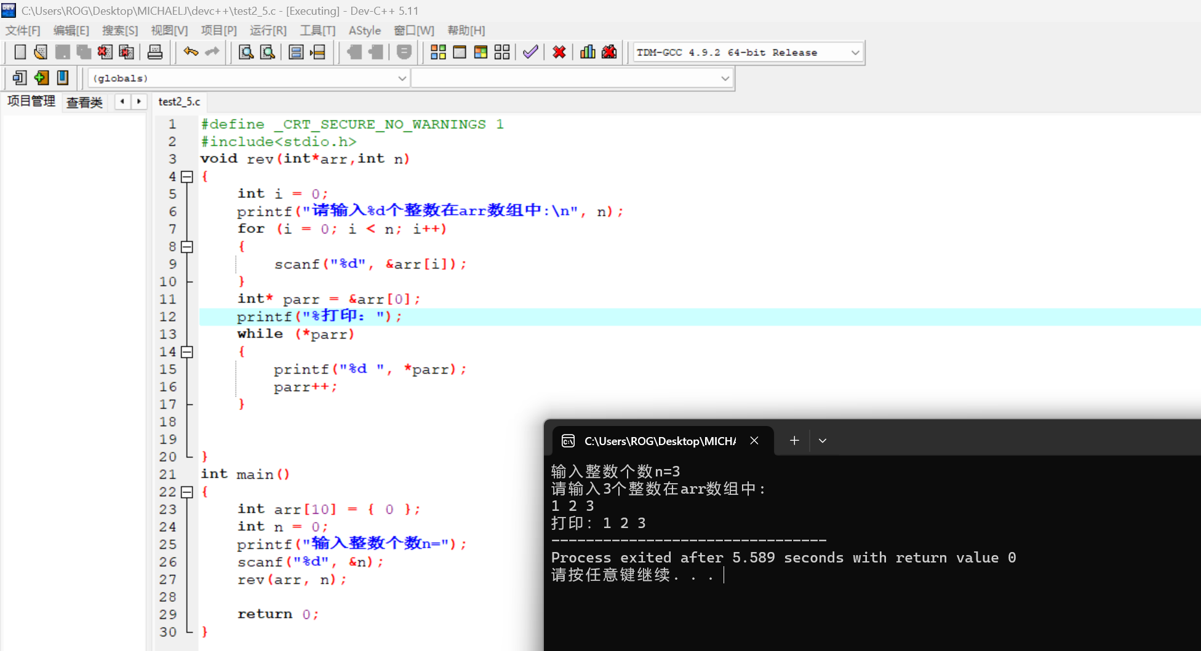Screen dimensions: 1201x651
Task: Click the Rebuild All toolbar icon
Action: click(x=502, y=52)
